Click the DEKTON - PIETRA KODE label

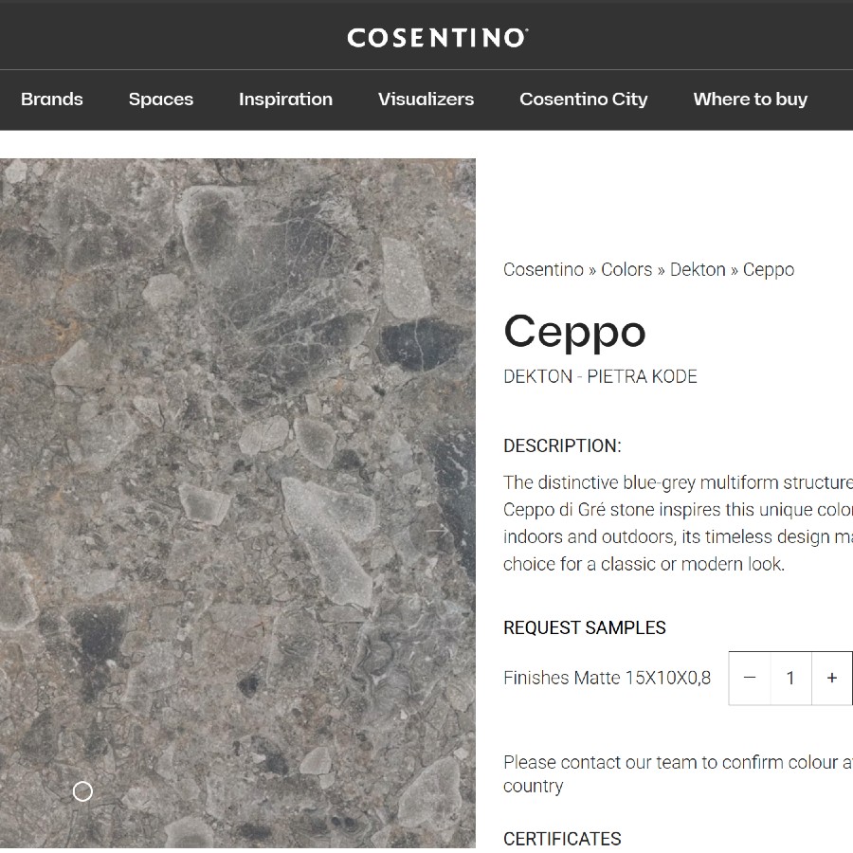coord(600,376)
